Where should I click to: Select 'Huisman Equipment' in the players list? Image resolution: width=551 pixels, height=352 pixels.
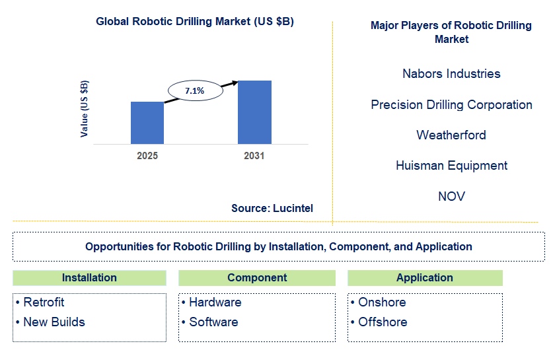point(451,166)
